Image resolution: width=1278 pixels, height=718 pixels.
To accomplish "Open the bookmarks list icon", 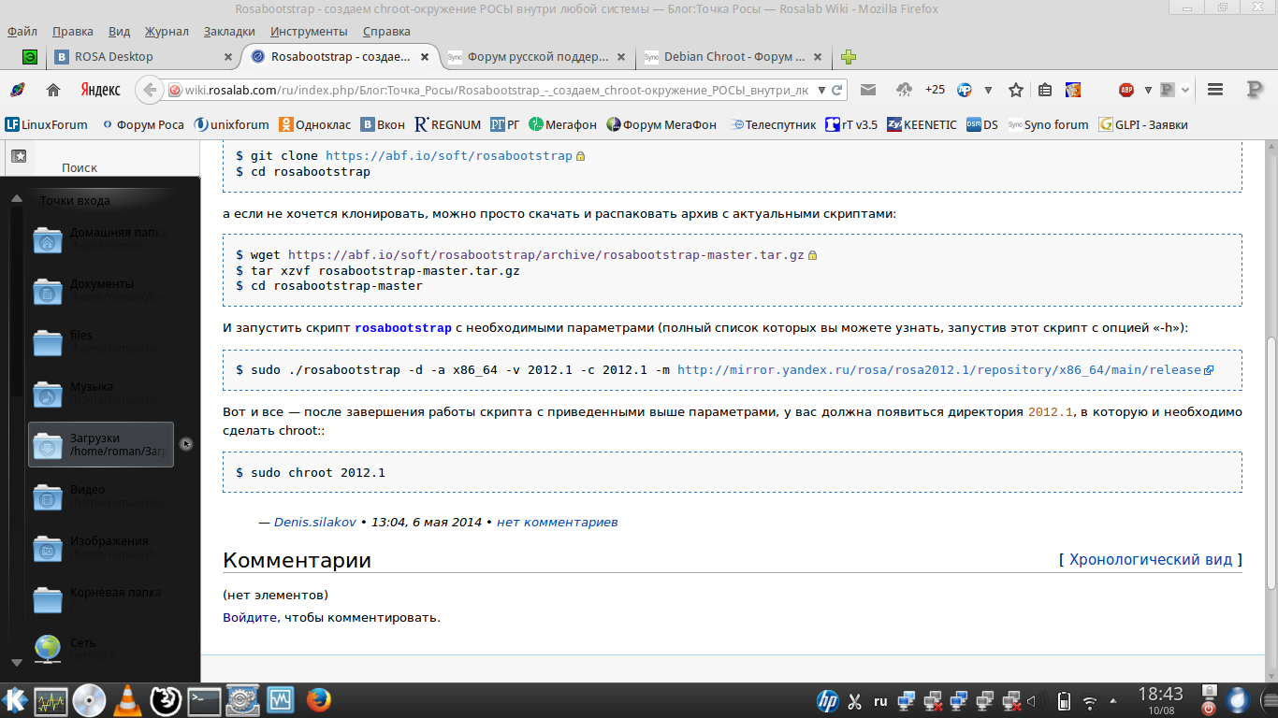I will click(x=1045, y=90).
